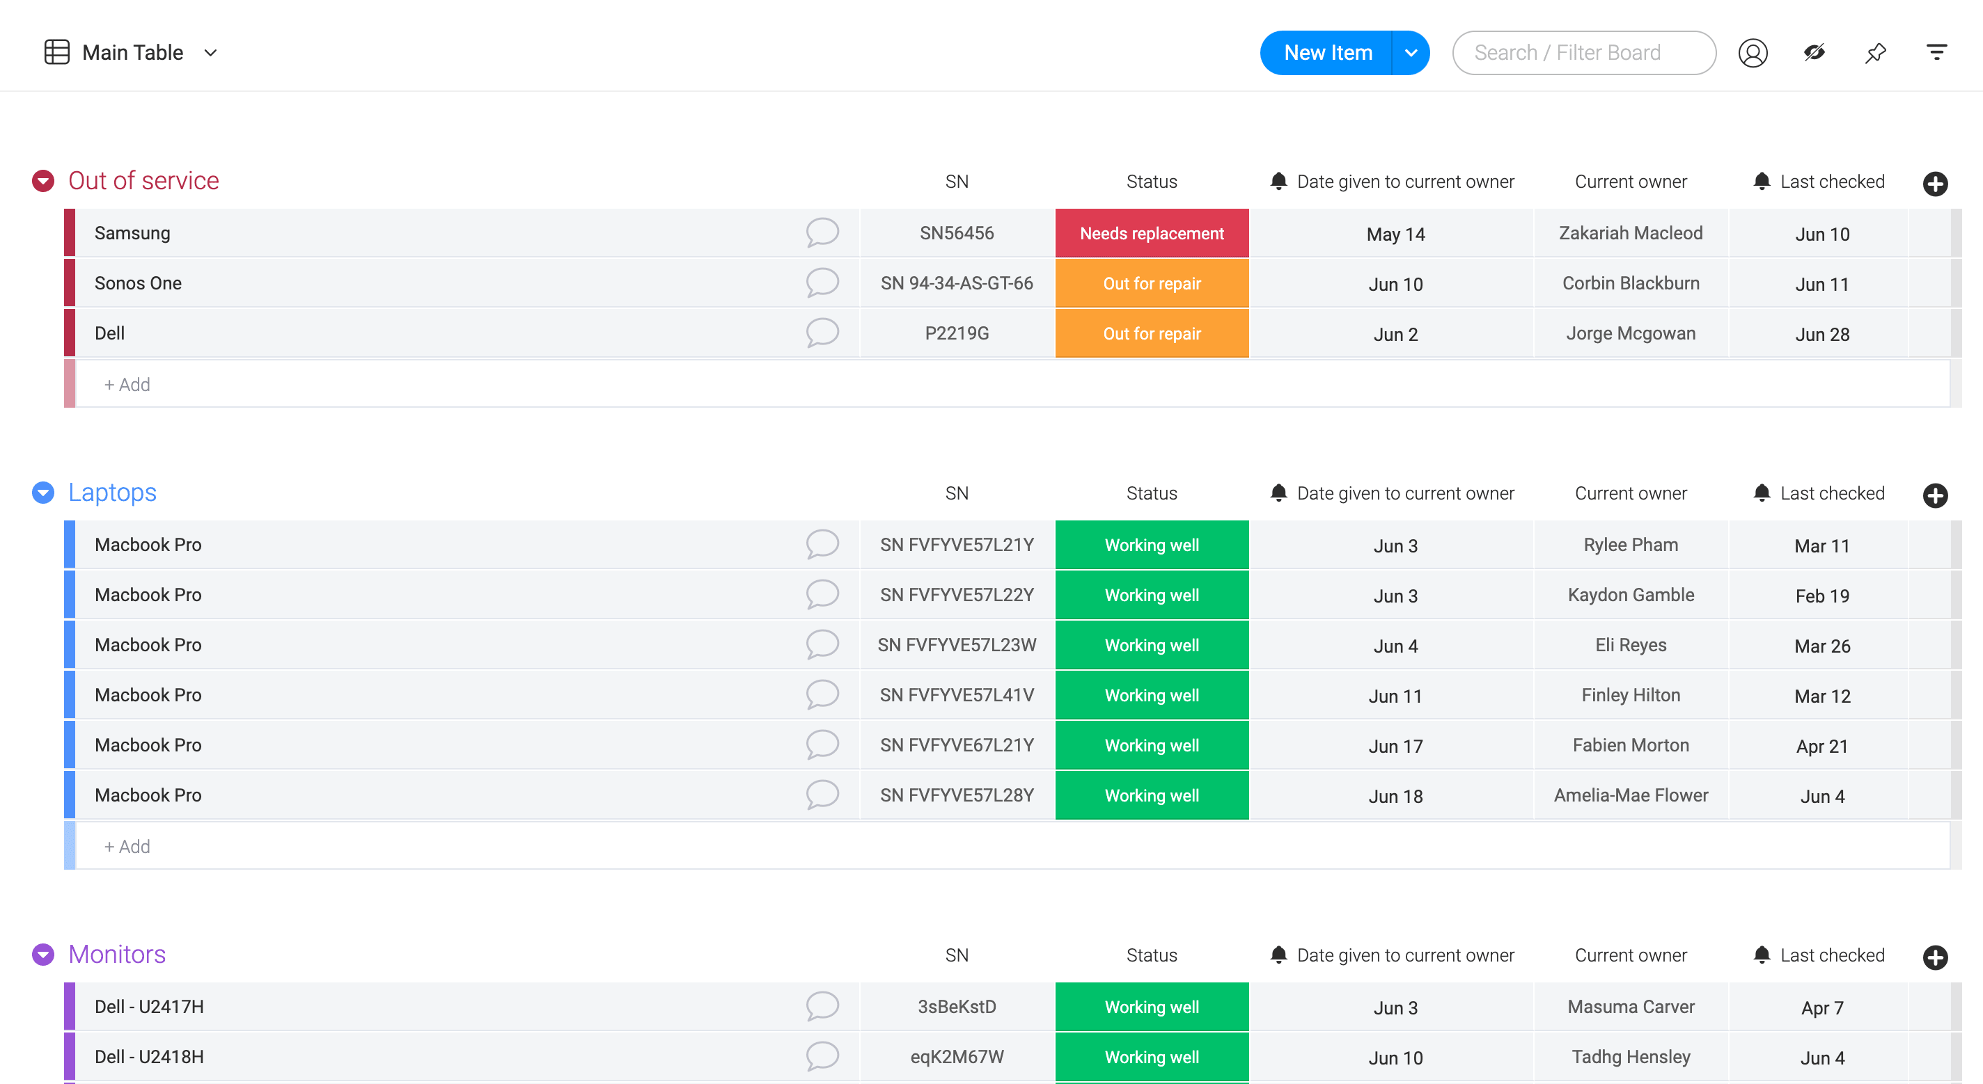Open the person filter icon
The height and width of the screenshot is (1084, 1983).
[x=1753, y=53]
